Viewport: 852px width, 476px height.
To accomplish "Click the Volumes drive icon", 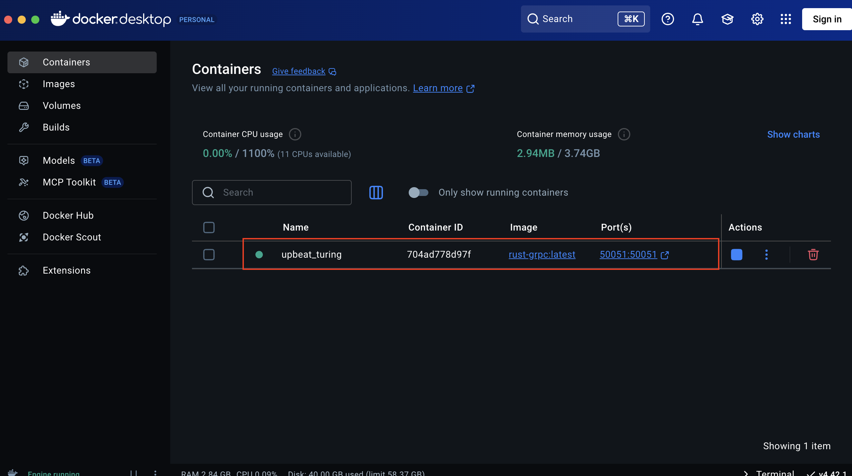I will click(24, 106).
